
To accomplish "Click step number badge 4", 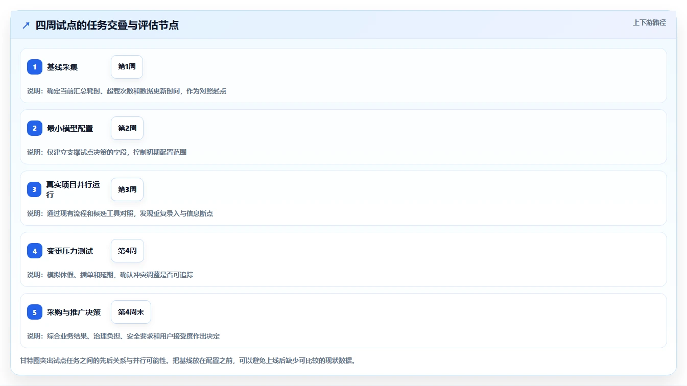I will 35,251.
